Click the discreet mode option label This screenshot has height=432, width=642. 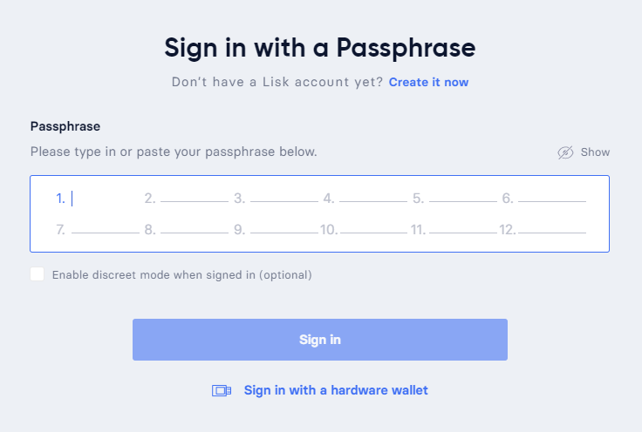(181, 275)
